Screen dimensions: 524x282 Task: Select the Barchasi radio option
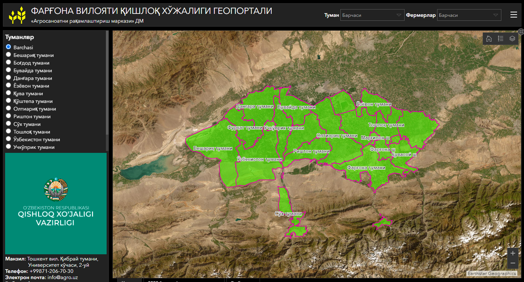click(x=8, y=47)
